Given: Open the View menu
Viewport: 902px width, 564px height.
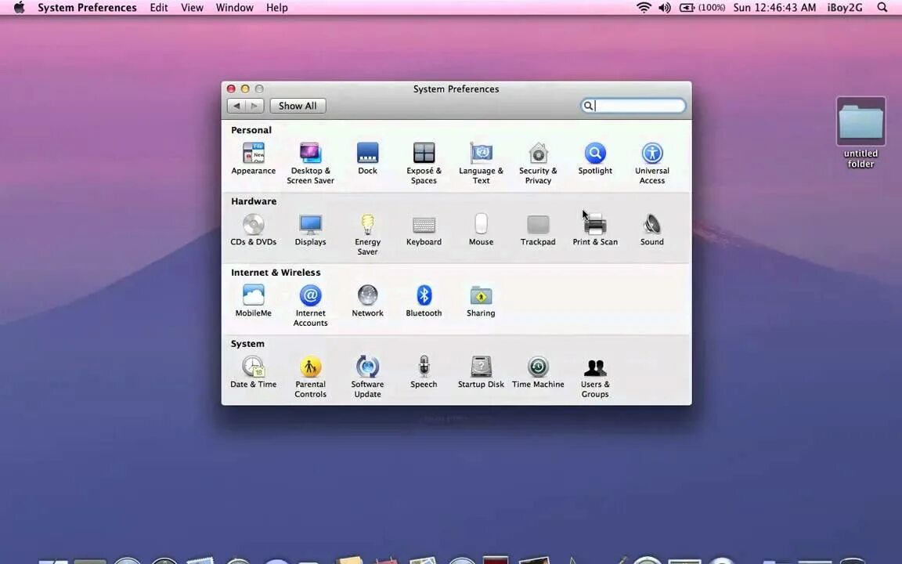Looking at the screenshot, I should coord(192,8).
